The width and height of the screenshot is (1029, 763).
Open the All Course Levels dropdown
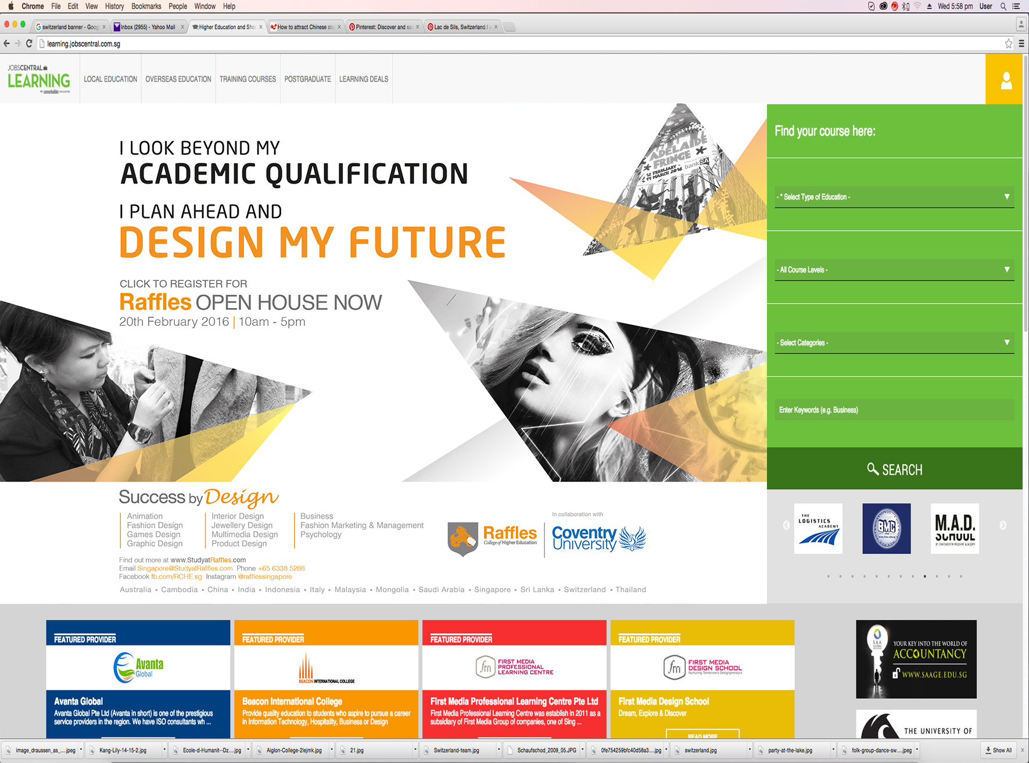[894, 270]
